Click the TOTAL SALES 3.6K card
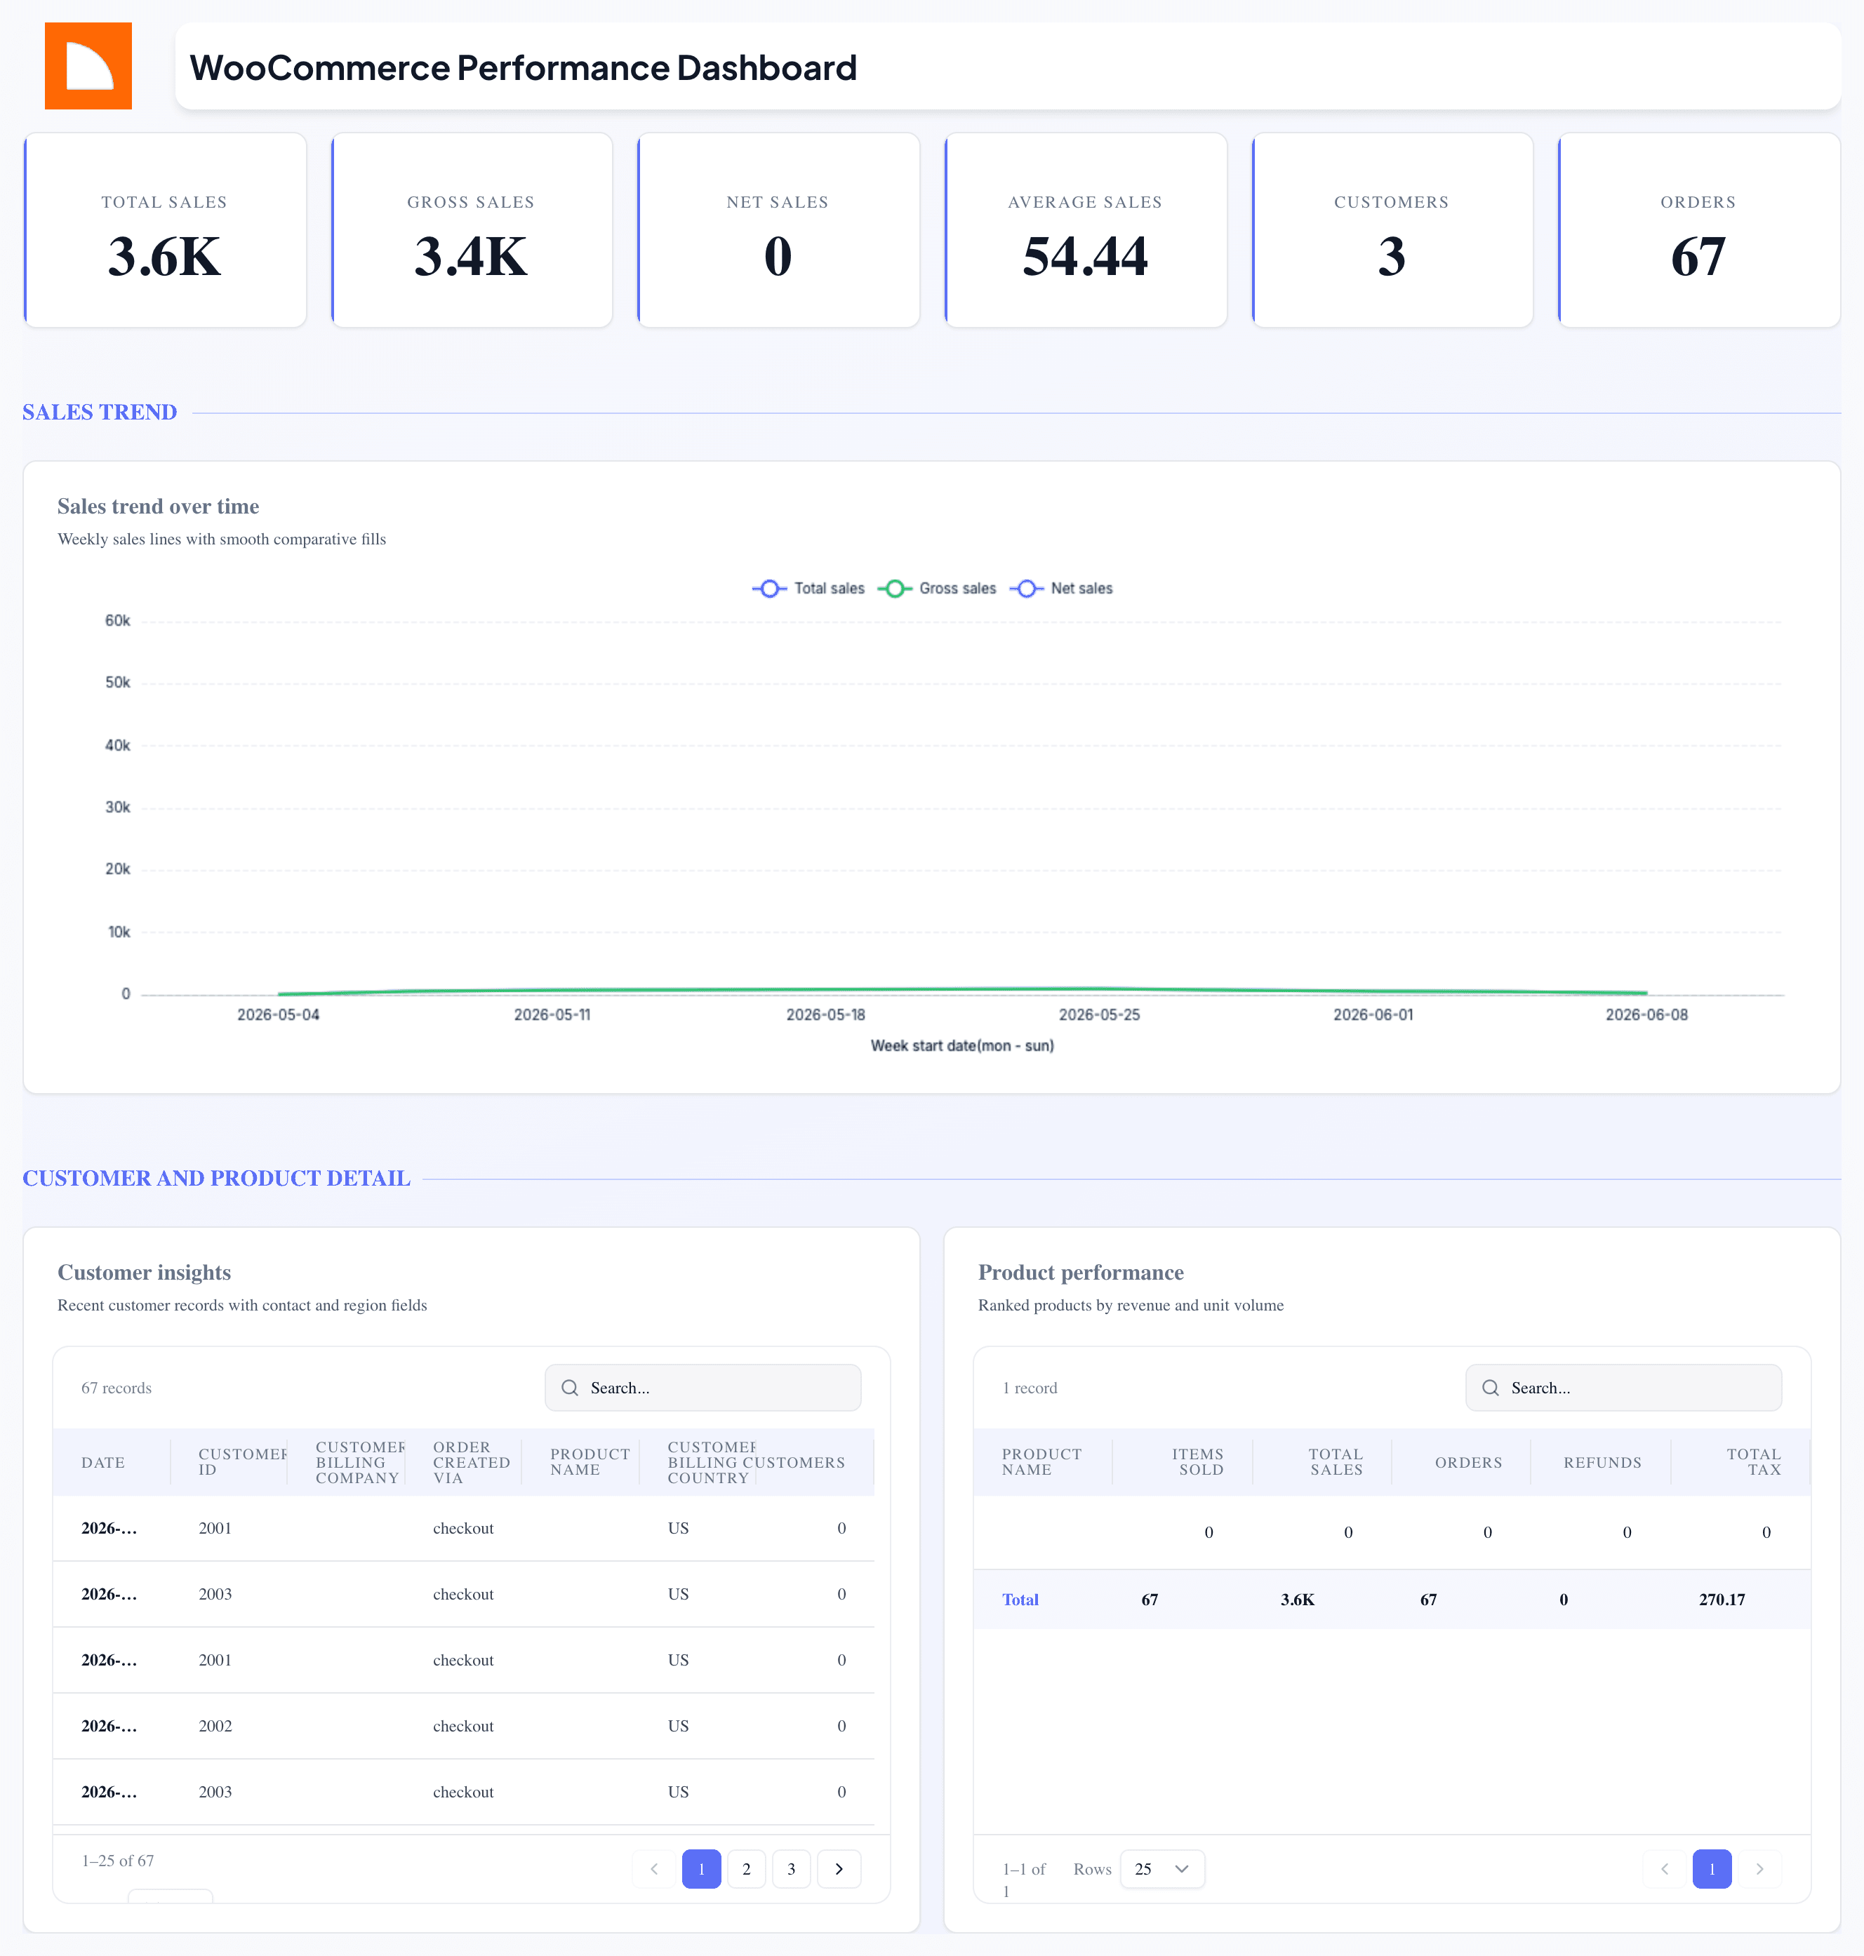 coord(165,229)
